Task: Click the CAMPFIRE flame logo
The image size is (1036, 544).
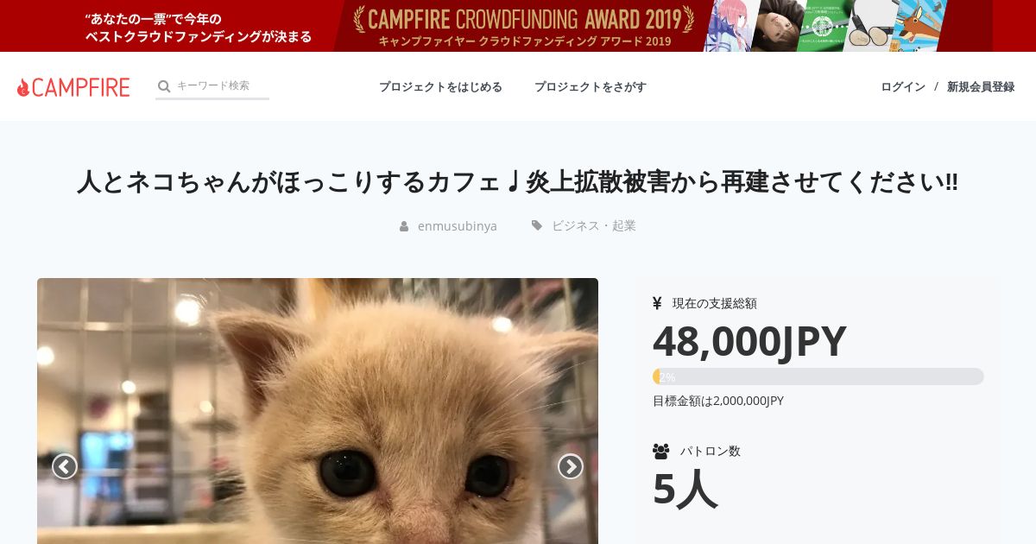Action: pos(73,87)
